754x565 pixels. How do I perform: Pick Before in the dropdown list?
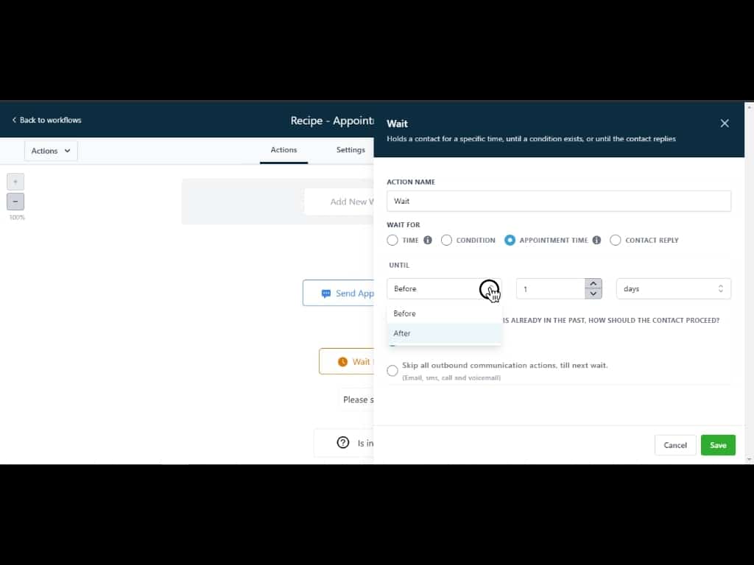point(405,313)
